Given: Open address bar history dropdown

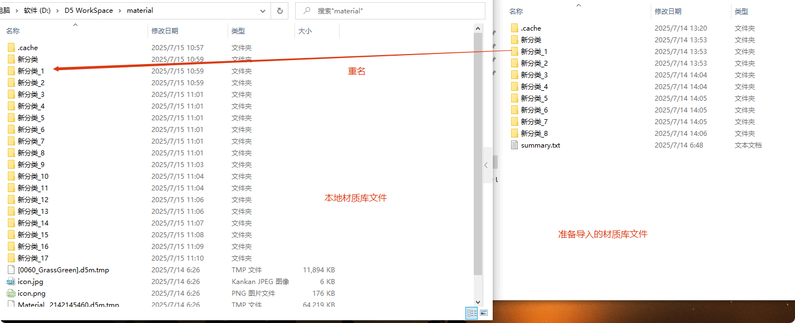Looking at the screenshot, I should [263, 11].
